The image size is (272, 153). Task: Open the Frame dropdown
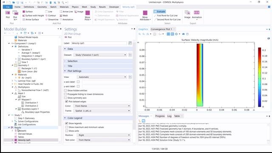102,110
